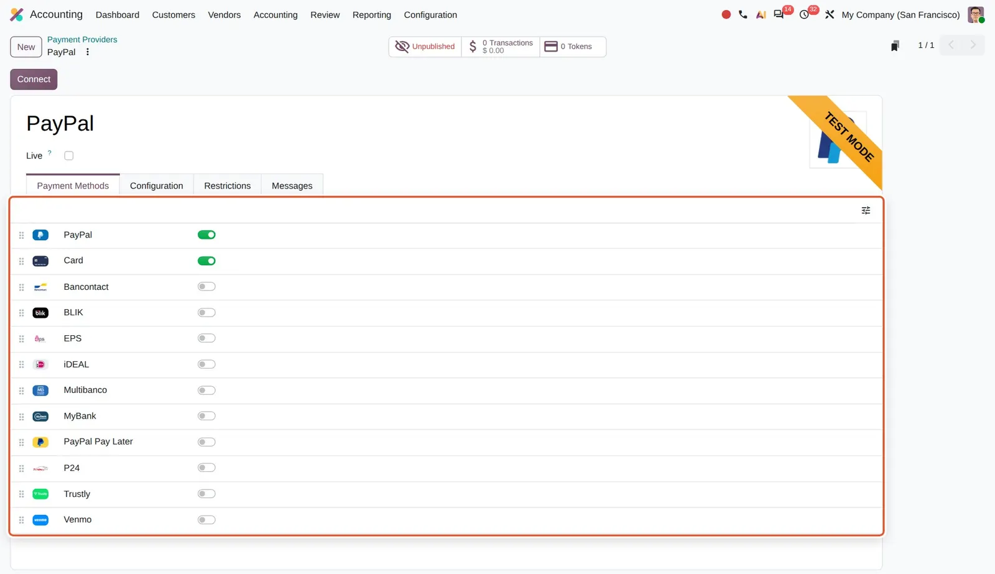Click the PayPal row drag handle

click(x=21, y=235)
